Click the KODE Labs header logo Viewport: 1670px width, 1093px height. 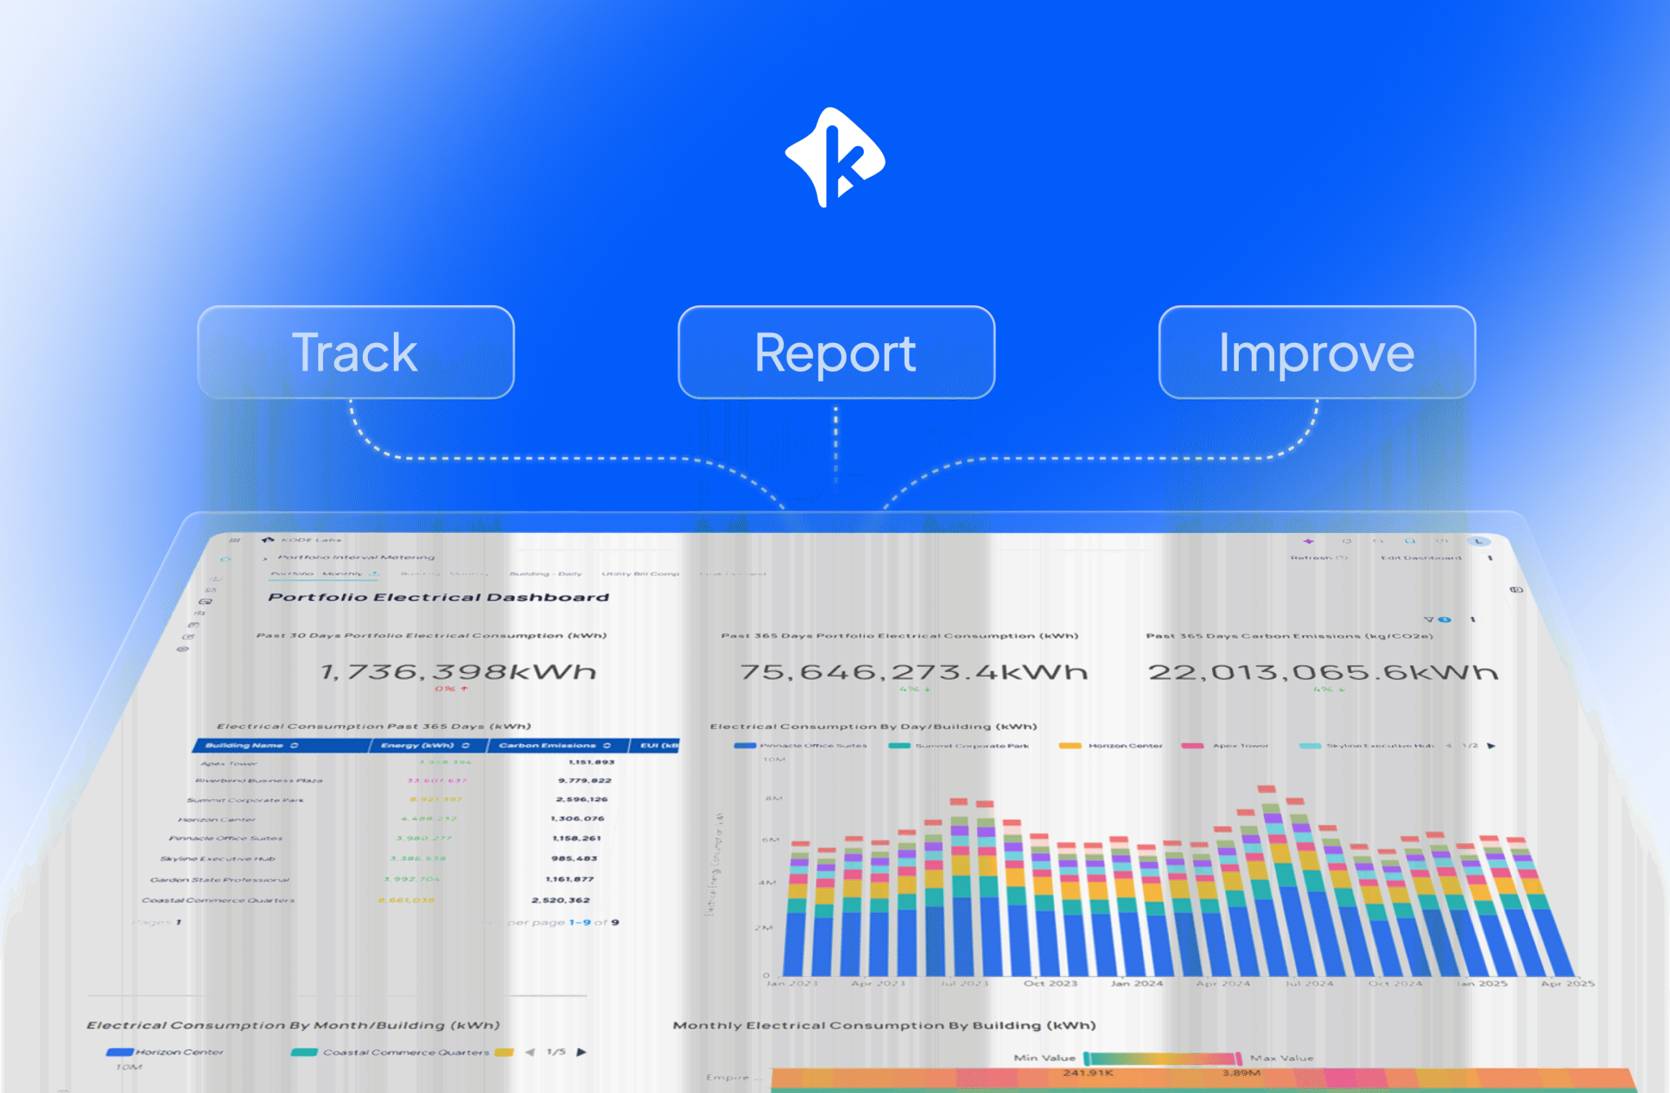click(x=301, y=539)
